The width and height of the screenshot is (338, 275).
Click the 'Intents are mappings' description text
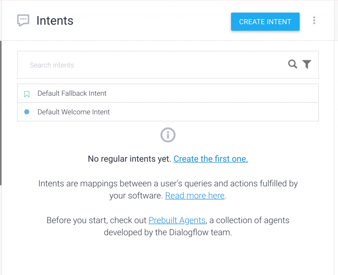coord(168,183)
